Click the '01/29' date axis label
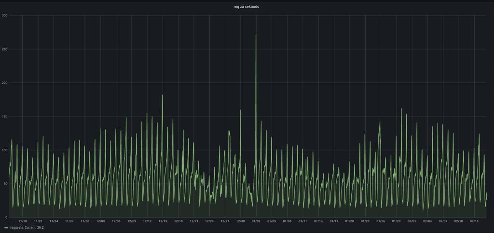 [x=397, y=221]
